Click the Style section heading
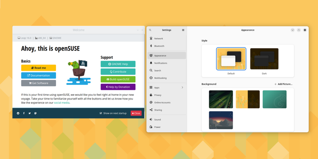318x159 pixels. (x=204, y=41)
